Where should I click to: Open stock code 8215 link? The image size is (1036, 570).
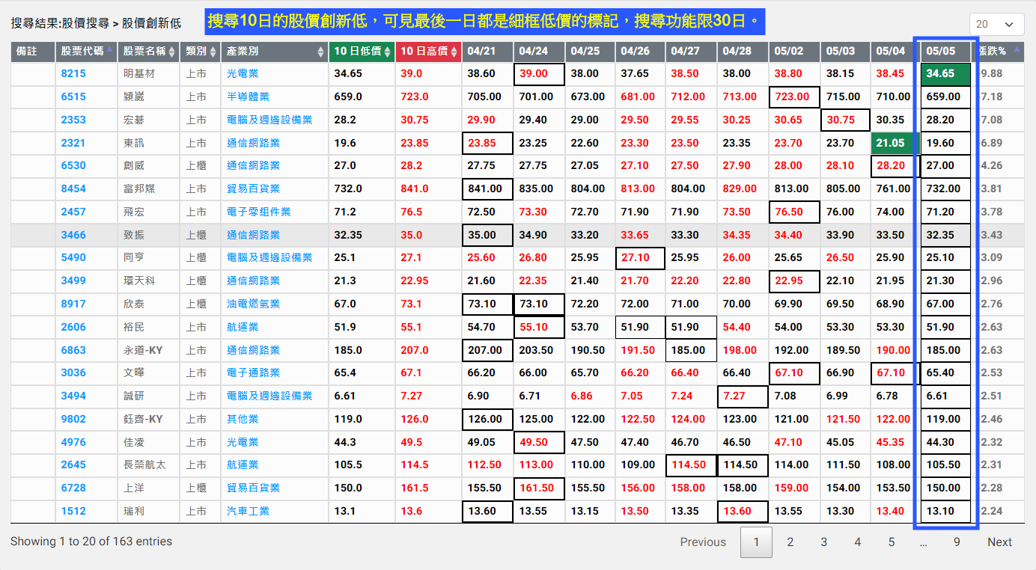(x=73, y=74)
